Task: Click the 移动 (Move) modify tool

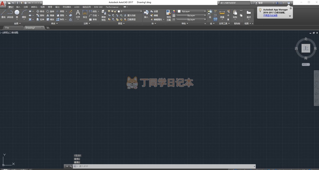Action: [40, 11]
